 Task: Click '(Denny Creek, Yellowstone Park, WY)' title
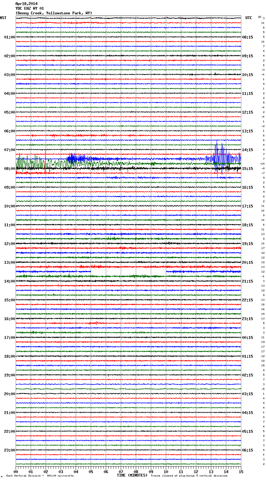pos(54,13)
